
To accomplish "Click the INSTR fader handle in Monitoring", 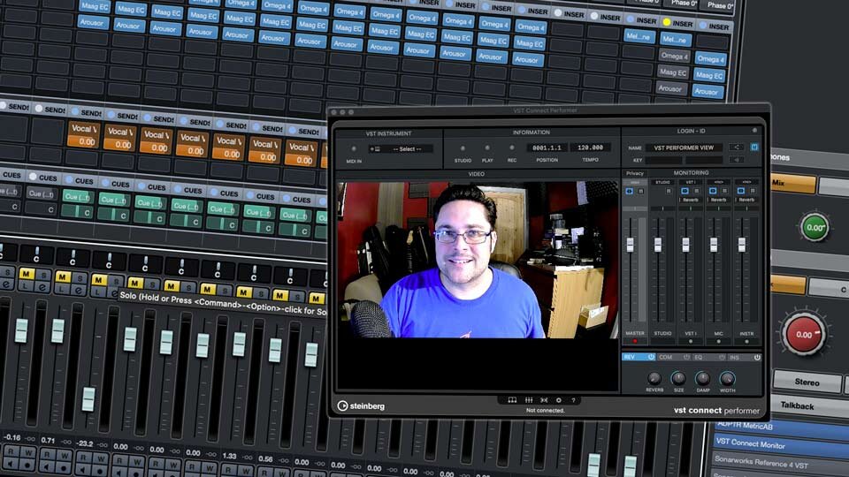I will click(x=742, y=245).
